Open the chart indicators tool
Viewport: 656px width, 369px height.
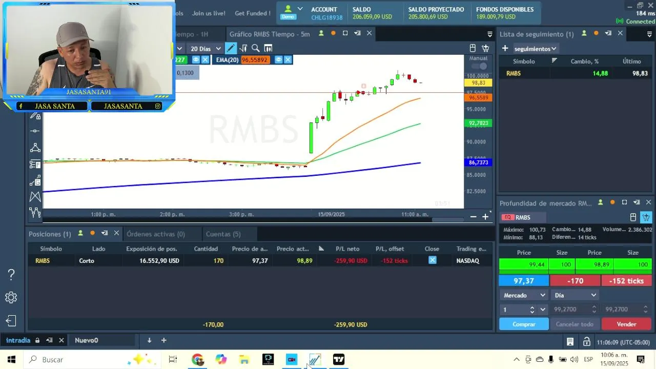pyautogui.click(x=243, y=48)
